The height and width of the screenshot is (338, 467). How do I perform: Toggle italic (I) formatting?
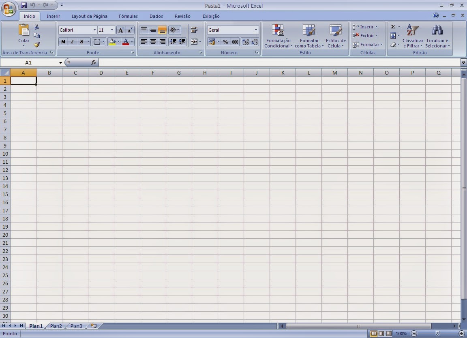pos(72,42)
